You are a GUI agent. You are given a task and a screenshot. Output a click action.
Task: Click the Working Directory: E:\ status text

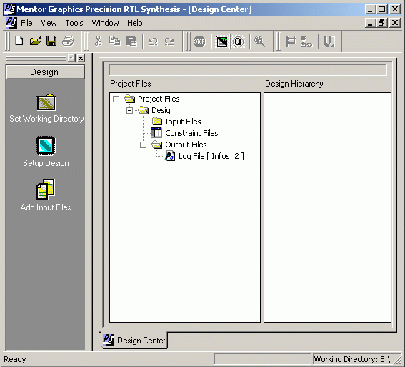pos(352,359)
